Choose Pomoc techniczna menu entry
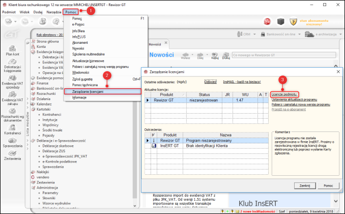Image resolution: width=345 pixels, height=214 pixels. click(85, 85)
